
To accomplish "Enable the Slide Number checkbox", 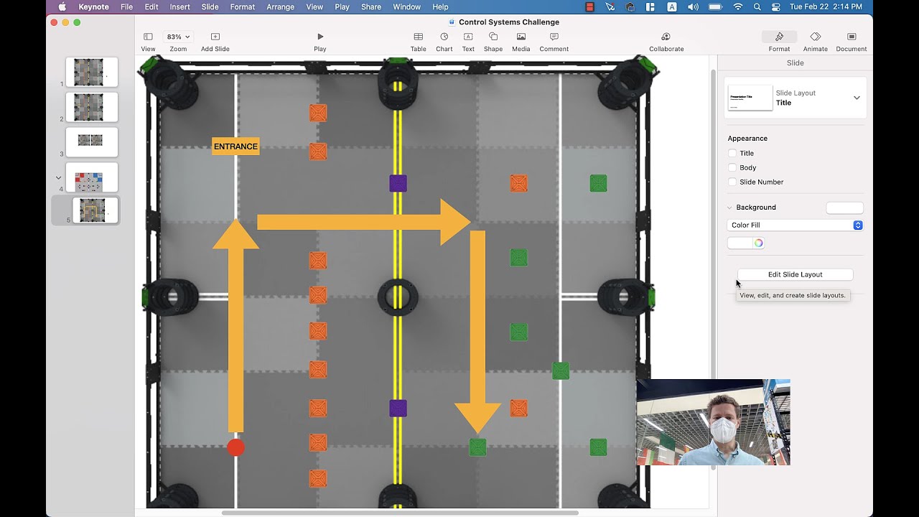I will (x=732, y=182).
